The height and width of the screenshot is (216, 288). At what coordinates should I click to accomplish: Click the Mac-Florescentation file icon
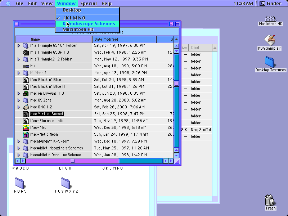(26, 121)
